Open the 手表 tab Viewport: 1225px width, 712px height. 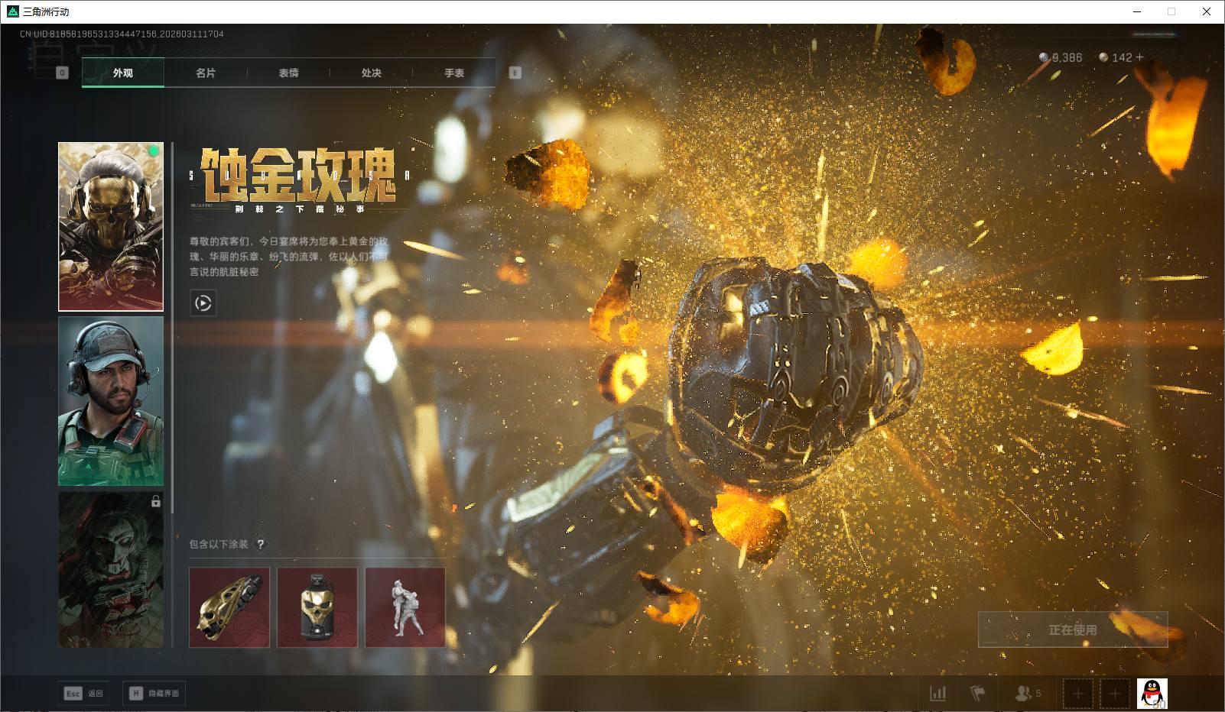pyautogui.click(x=454, y=73)
